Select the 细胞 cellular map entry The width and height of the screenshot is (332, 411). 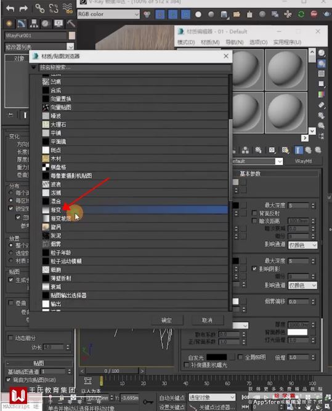(135, 269)
